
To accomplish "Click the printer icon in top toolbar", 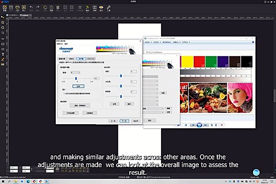I will pos(17,7).
